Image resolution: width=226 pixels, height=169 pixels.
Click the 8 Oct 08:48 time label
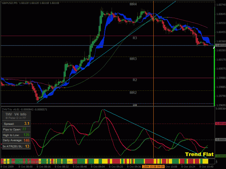[80, 167]
